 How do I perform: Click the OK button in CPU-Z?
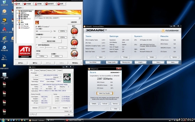click(x=69, y=114)
